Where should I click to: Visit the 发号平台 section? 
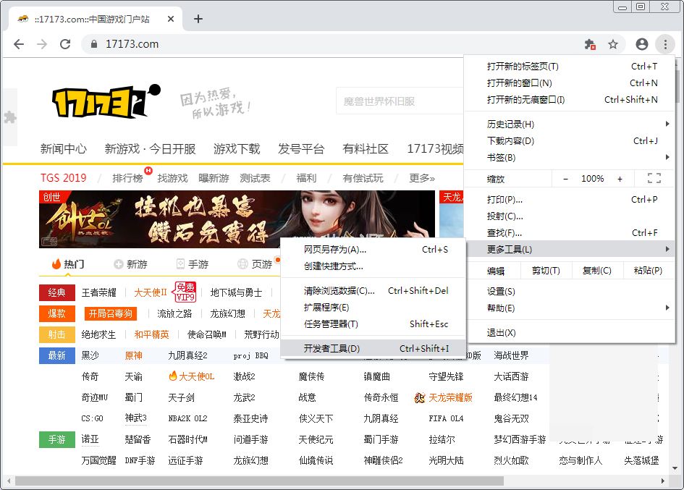pos(302,148)
